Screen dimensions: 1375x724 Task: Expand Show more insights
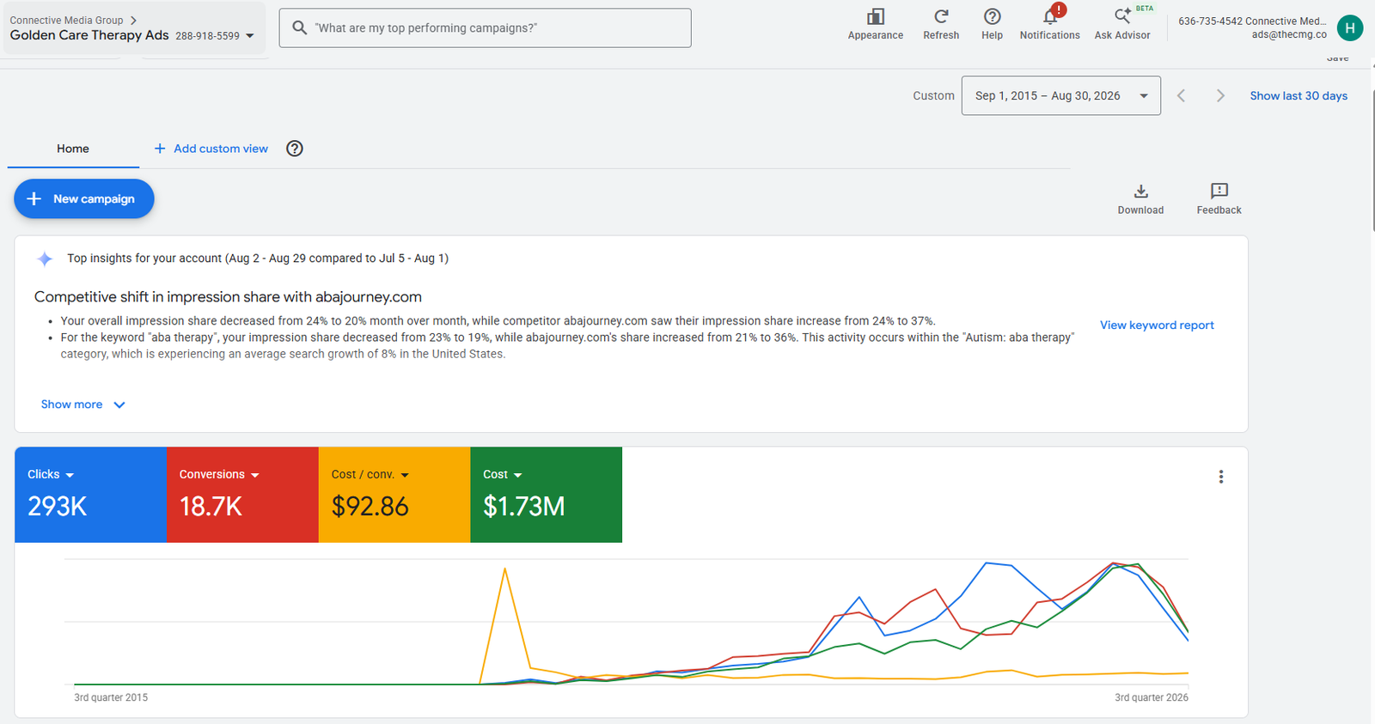pyautogui.click(x=83, y=405)
